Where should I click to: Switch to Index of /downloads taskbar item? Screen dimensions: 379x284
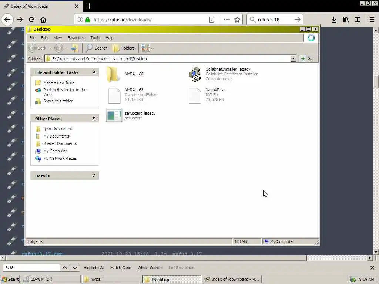click(232, 279)
